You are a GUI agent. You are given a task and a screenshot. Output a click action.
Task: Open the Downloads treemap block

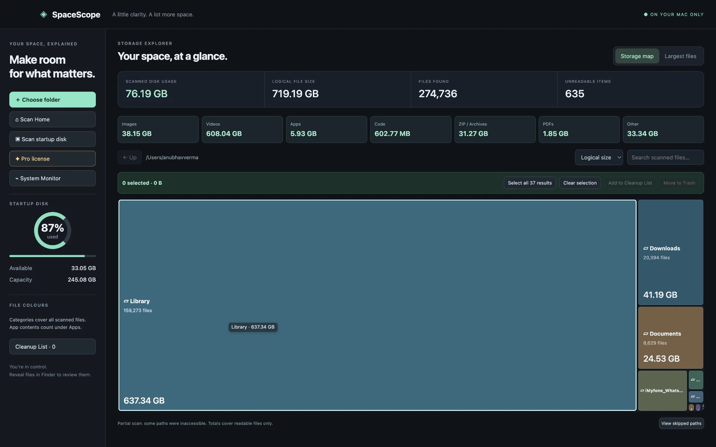(671, 252)
